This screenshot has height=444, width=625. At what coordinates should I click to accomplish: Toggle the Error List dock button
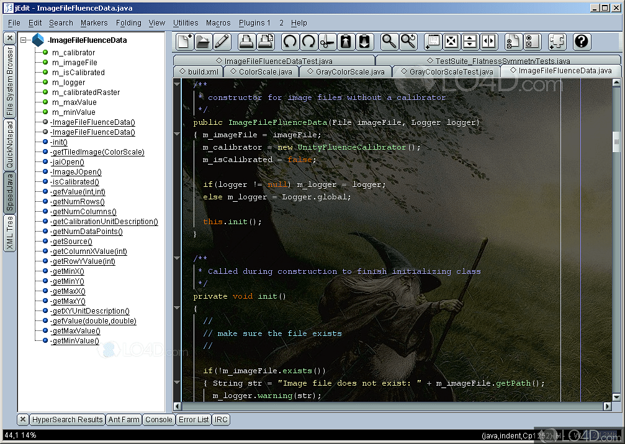click(193, 420)
